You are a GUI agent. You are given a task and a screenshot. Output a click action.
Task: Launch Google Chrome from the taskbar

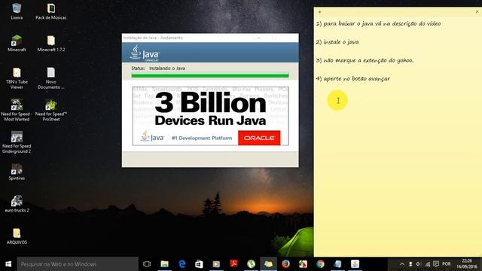tap(320, 264)
